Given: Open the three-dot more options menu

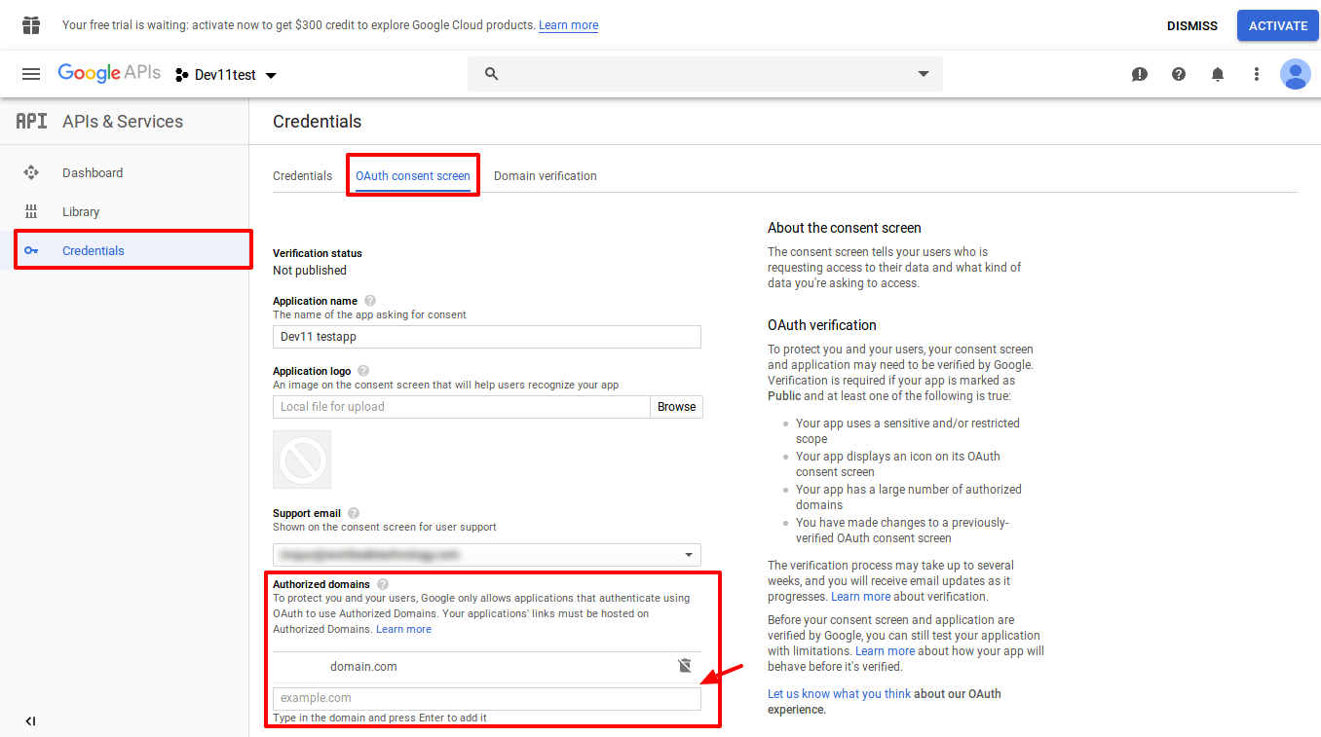Looking at the screenshot, I should 1257,74.
